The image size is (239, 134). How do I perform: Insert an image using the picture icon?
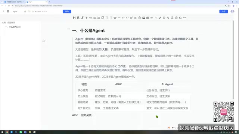pyautogui.click(x=143, y=18)
